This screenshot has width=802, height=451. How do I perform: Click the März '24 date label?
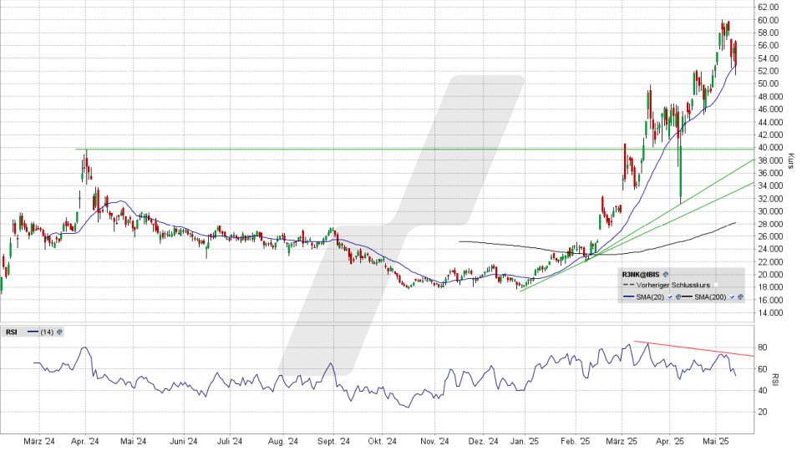click(39, 441)
